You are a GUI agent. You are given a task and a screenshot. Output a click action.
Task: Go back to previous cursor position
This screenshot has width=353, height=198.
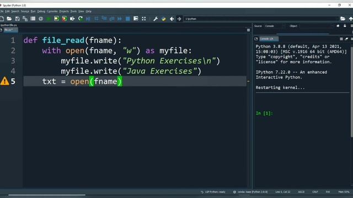coord(172,19)
